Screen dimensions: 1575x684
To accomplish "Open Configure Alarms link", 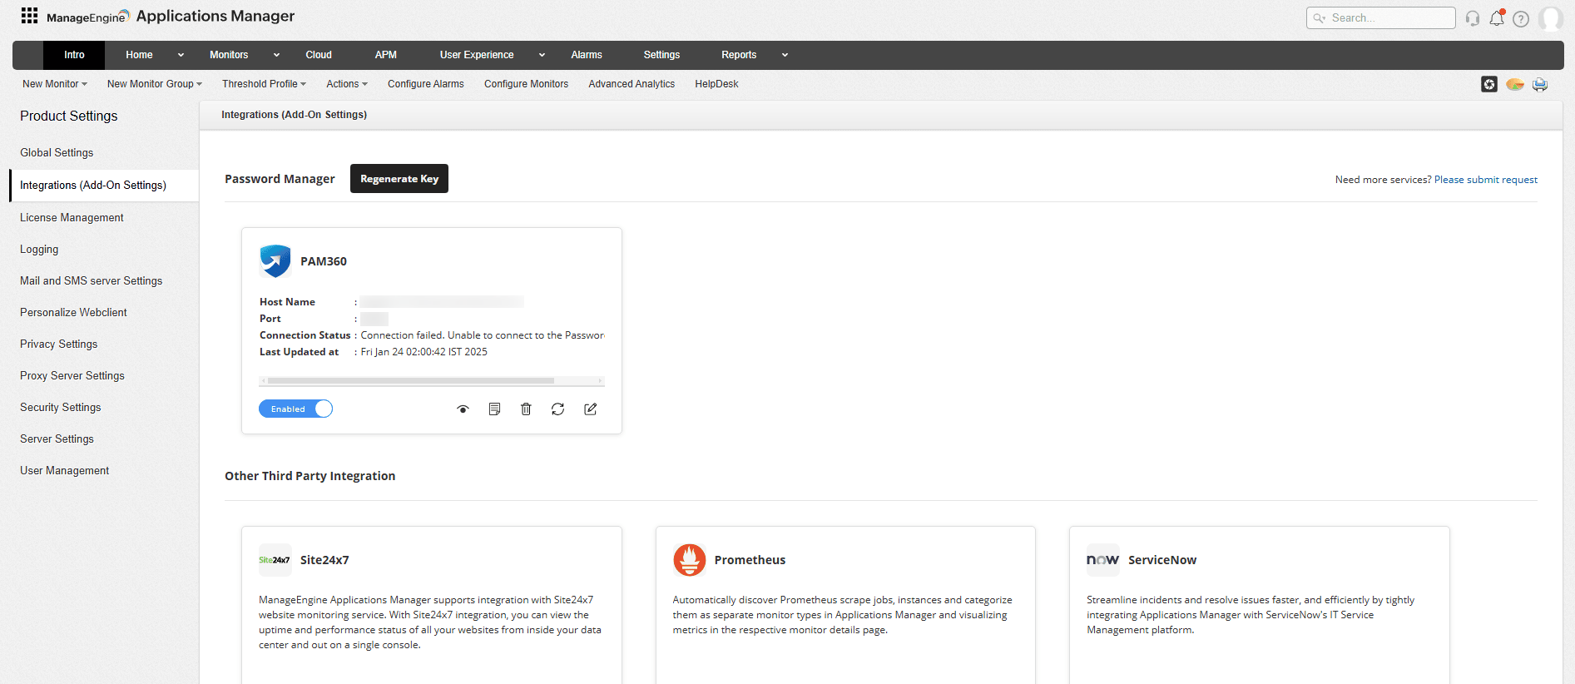I will [426, 84].
